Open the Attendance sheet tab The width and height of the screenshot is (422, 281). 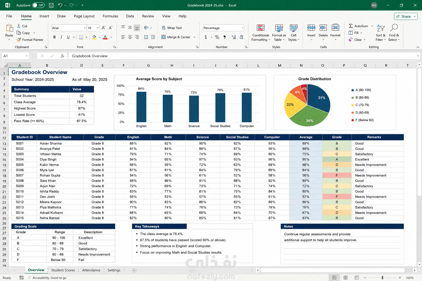pos(91,270)
